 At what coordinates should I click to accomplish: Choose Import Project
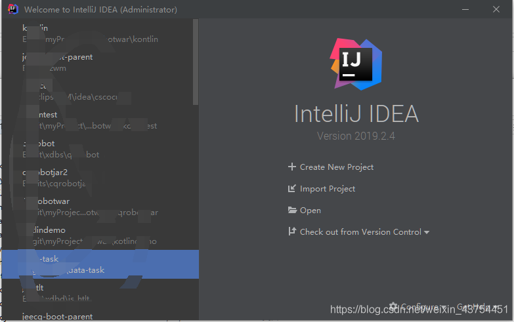coord(327,189)
